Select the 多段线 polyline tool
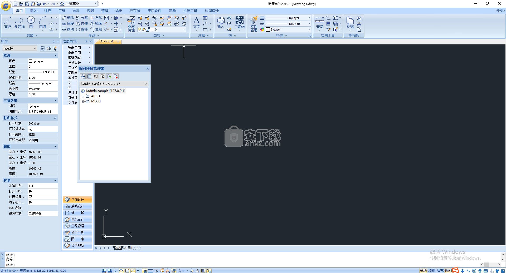Screen dimensions: 506x273 [19, 22]
